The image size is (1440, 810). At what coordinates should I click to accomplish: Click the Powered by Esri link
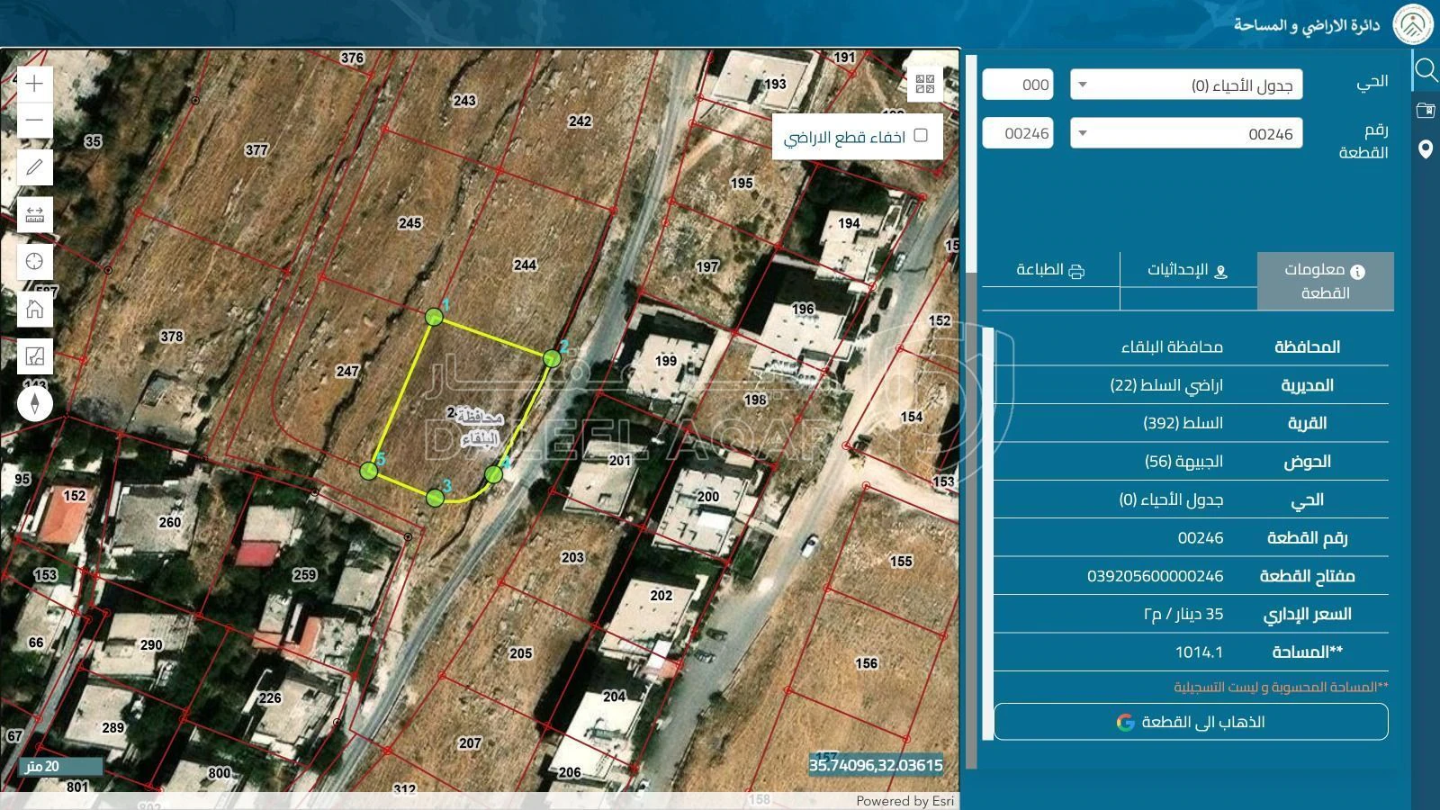(904, 801)
